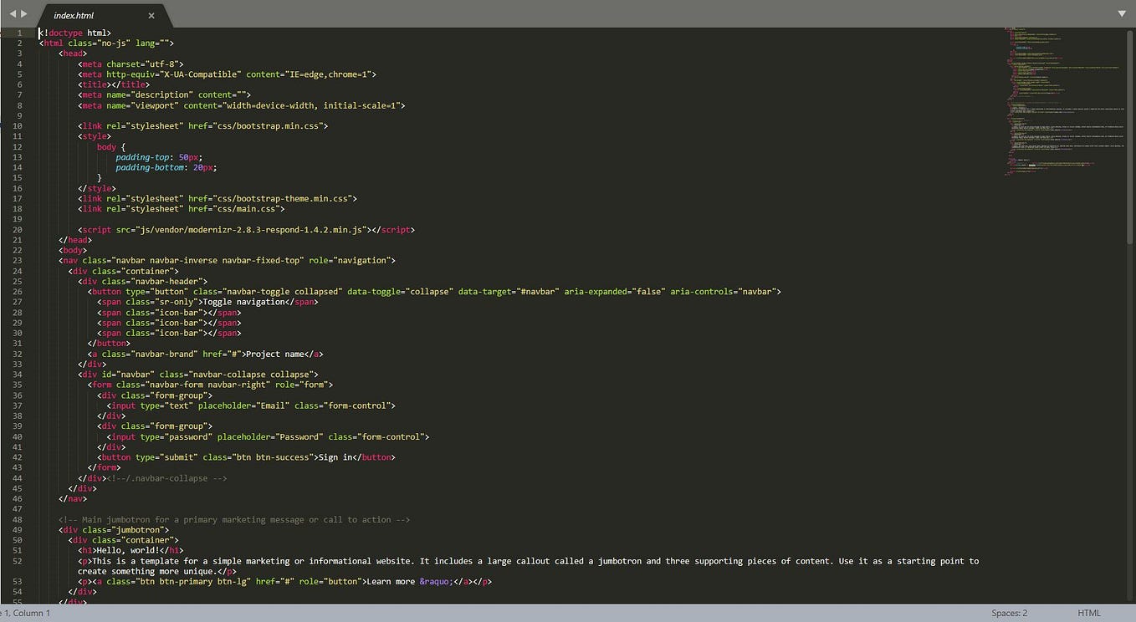Open the tab overflow dropdown arrow
This screenshot has height=622, width=1136.
[1121, 13]
